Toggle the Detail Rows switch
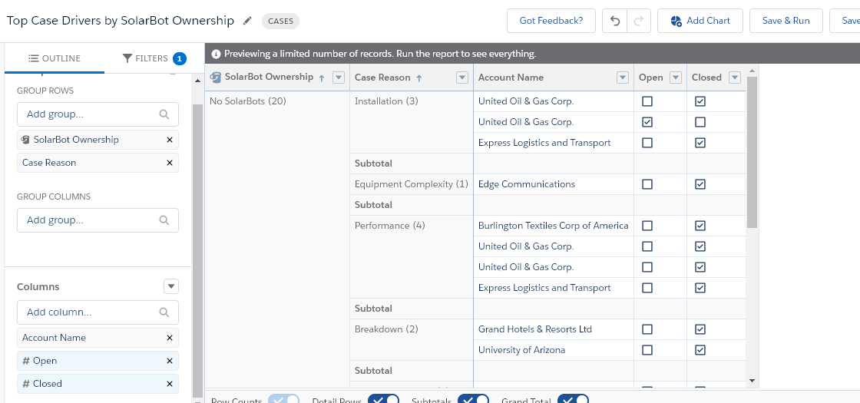Viewport: 860px width, 403px height. [383, 400]
